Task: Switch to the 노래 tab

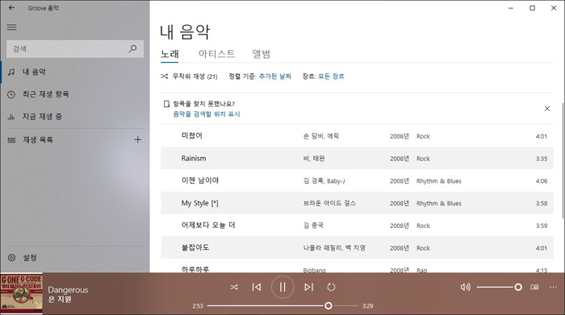Action: pos(169,54)
